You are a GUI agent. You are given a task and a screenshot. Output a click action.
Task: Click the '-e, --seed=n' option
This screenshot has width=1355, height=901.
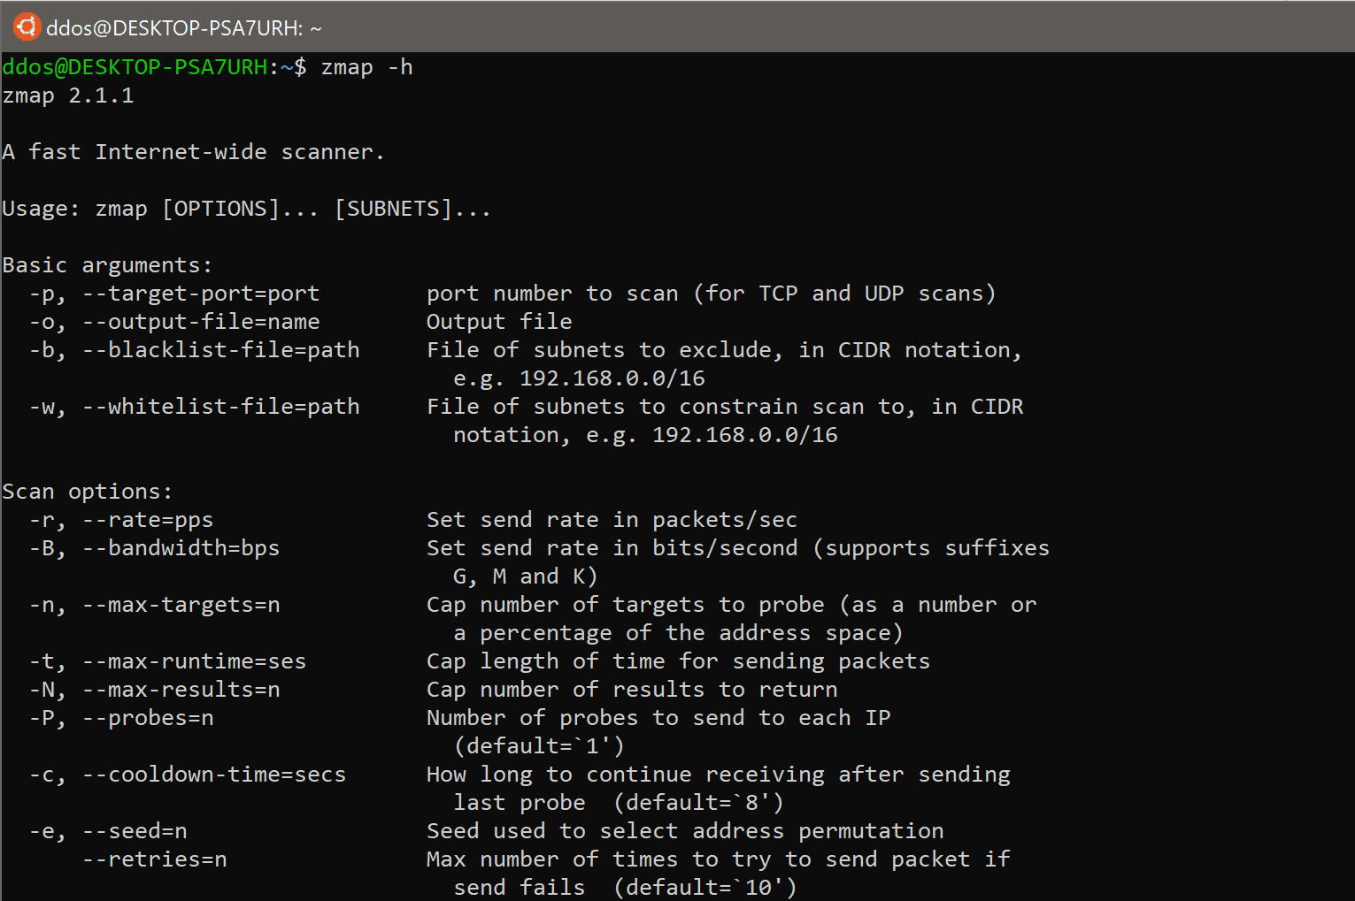tap(108, 831)
